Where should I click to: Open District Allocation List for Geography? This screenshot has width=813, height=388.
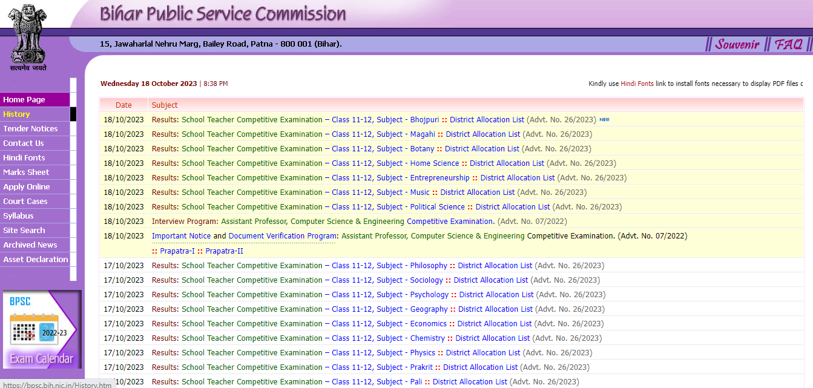pos(496,309)
